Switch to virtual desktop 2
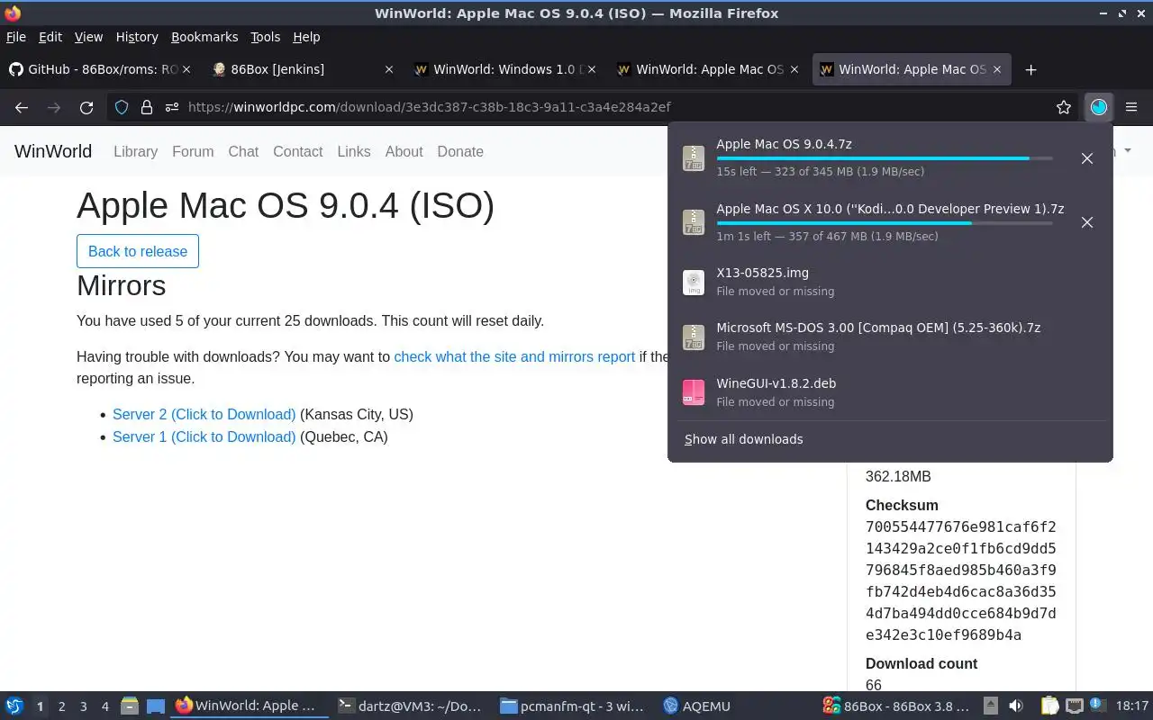 tap(61, 706)
